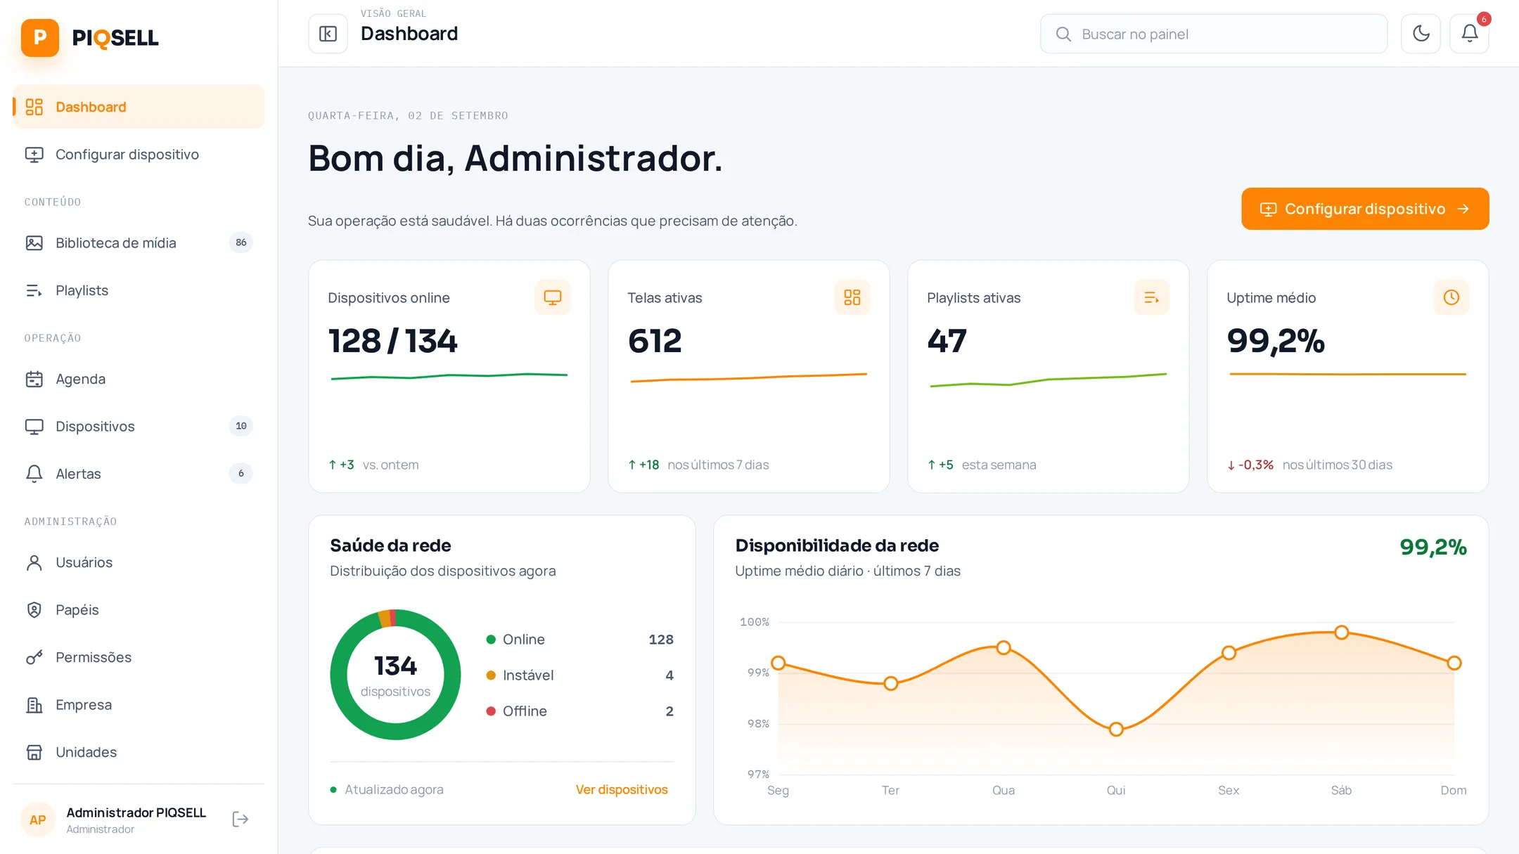Screen dimensions: 1519x854
Task: Toggle dark mode with moon icon
Action: [x=1421, y=34]
